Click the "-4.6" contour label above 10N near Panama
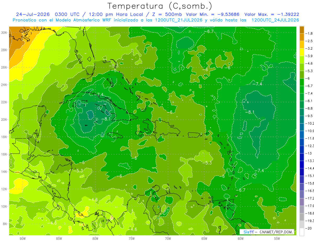Image resolution: width=314 pixels, height=242 pixels. point(93,200)
